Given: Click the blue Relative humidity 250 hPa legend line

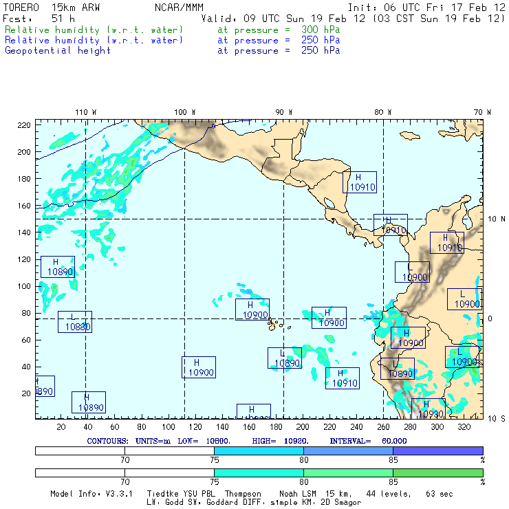Looking at the screenshot, I should (94, 41).
